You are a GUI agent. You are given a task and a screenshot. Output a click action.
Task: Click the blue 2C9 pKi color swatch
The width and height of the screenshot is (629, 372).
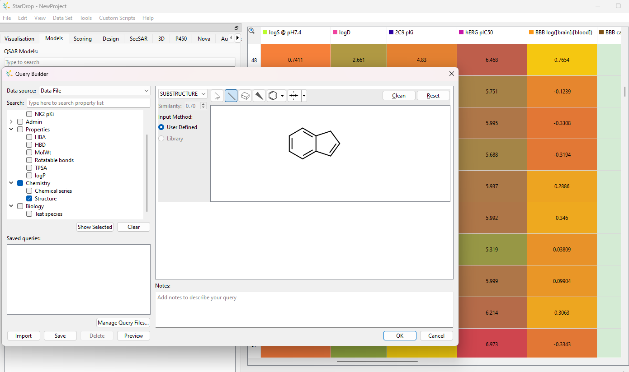pyautogui.click(x=391, y=33)
